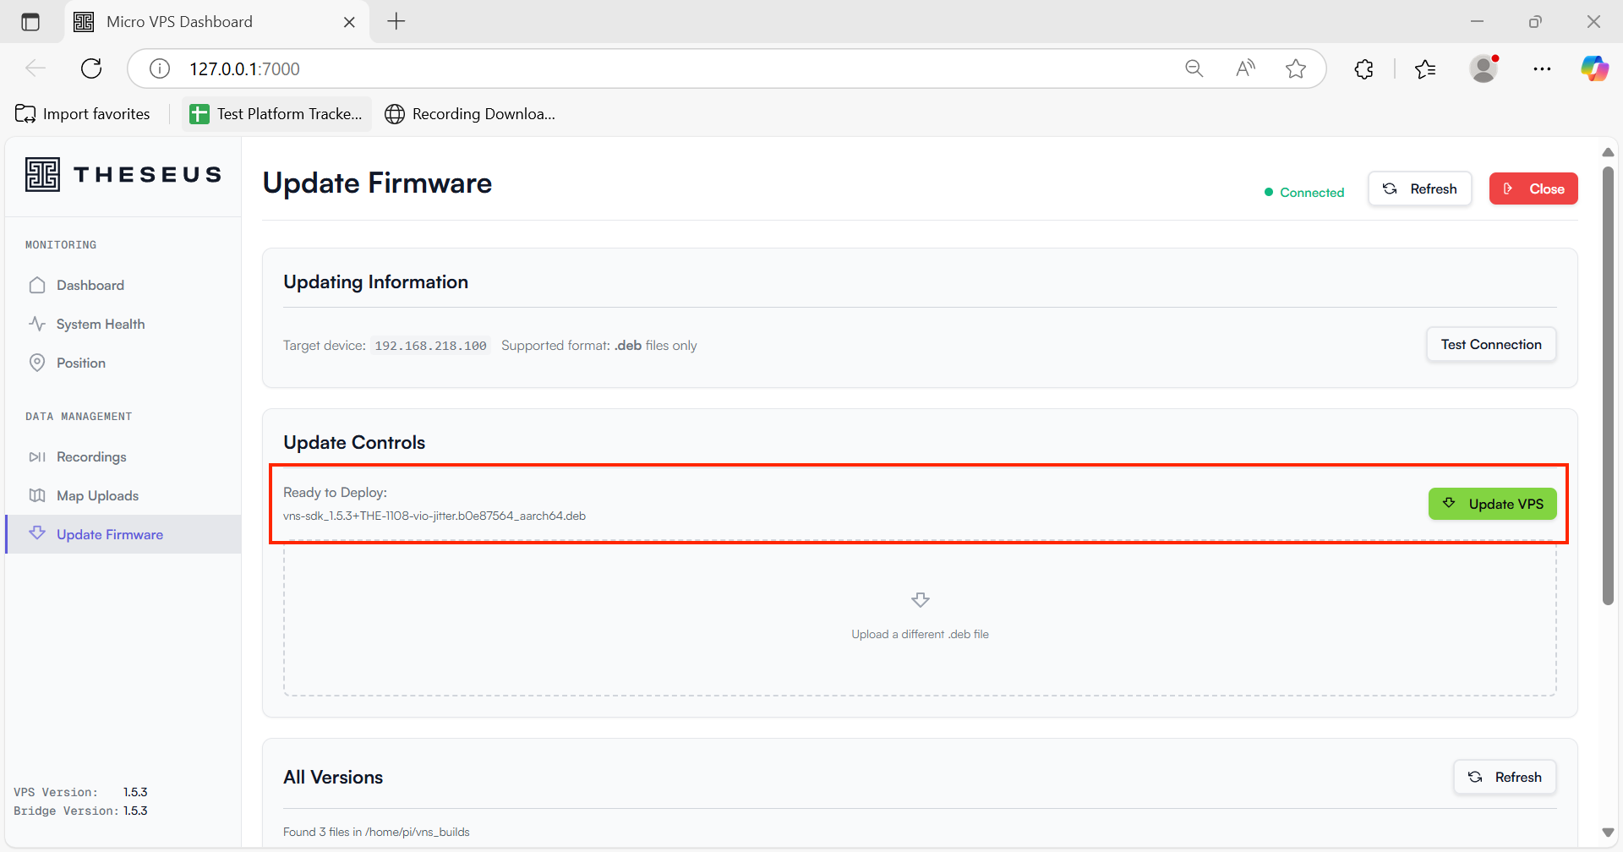Go to the Position page
The image size is (1623, 852).
click(80, 363)
